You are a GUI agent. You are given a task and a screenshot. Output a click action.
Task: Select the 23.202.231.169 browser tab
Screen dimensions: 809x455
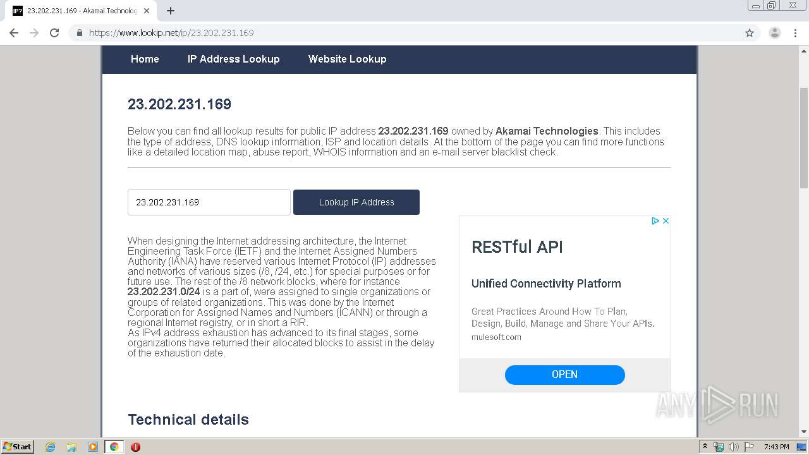click(x=82, y=11)
